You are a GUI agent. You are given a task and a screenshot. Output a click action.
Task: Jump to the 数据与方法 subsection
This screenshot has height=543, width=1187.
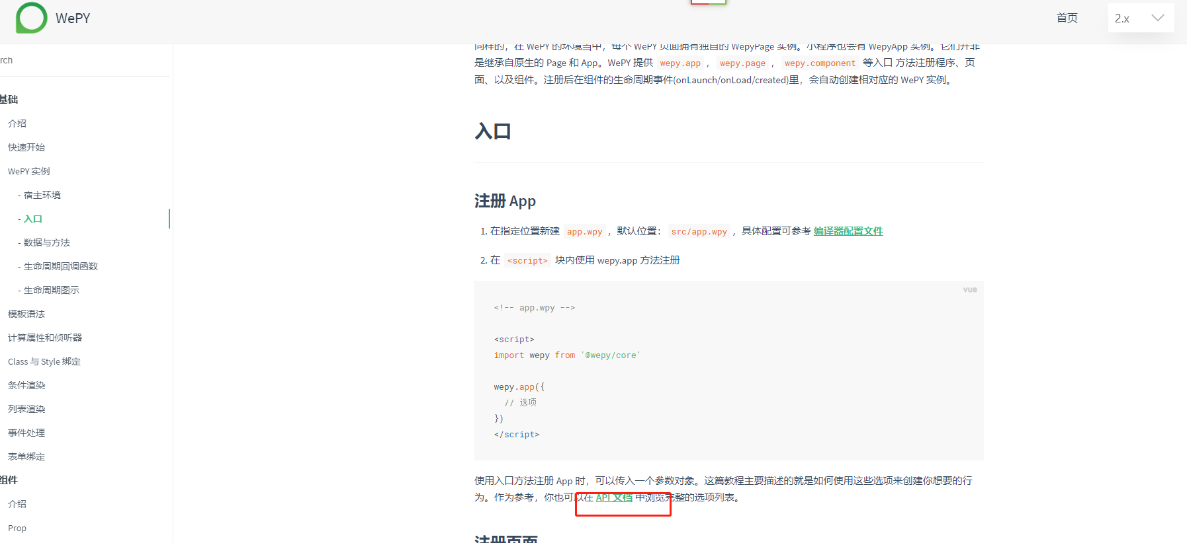[x=46, y=242]
